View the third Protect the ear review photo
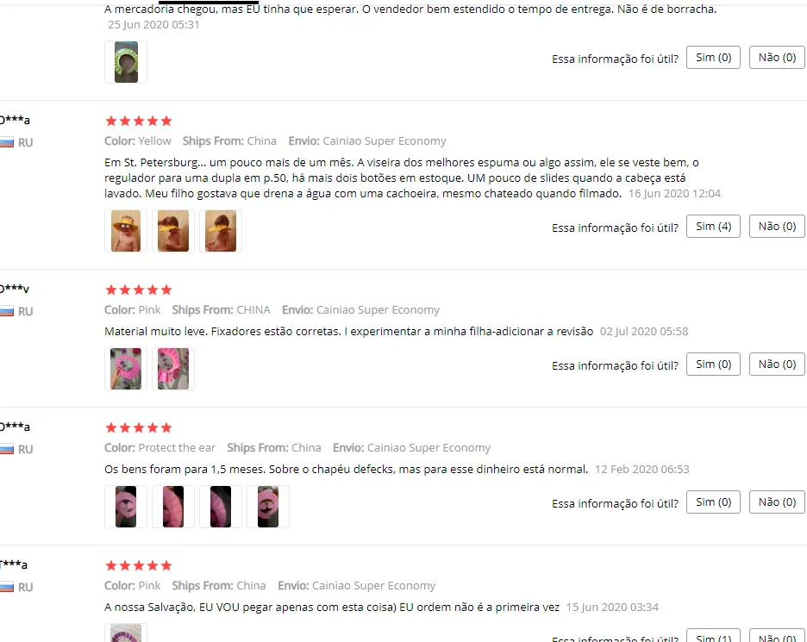The width and height of the screenshot is (807, 642). coord(220,506)
